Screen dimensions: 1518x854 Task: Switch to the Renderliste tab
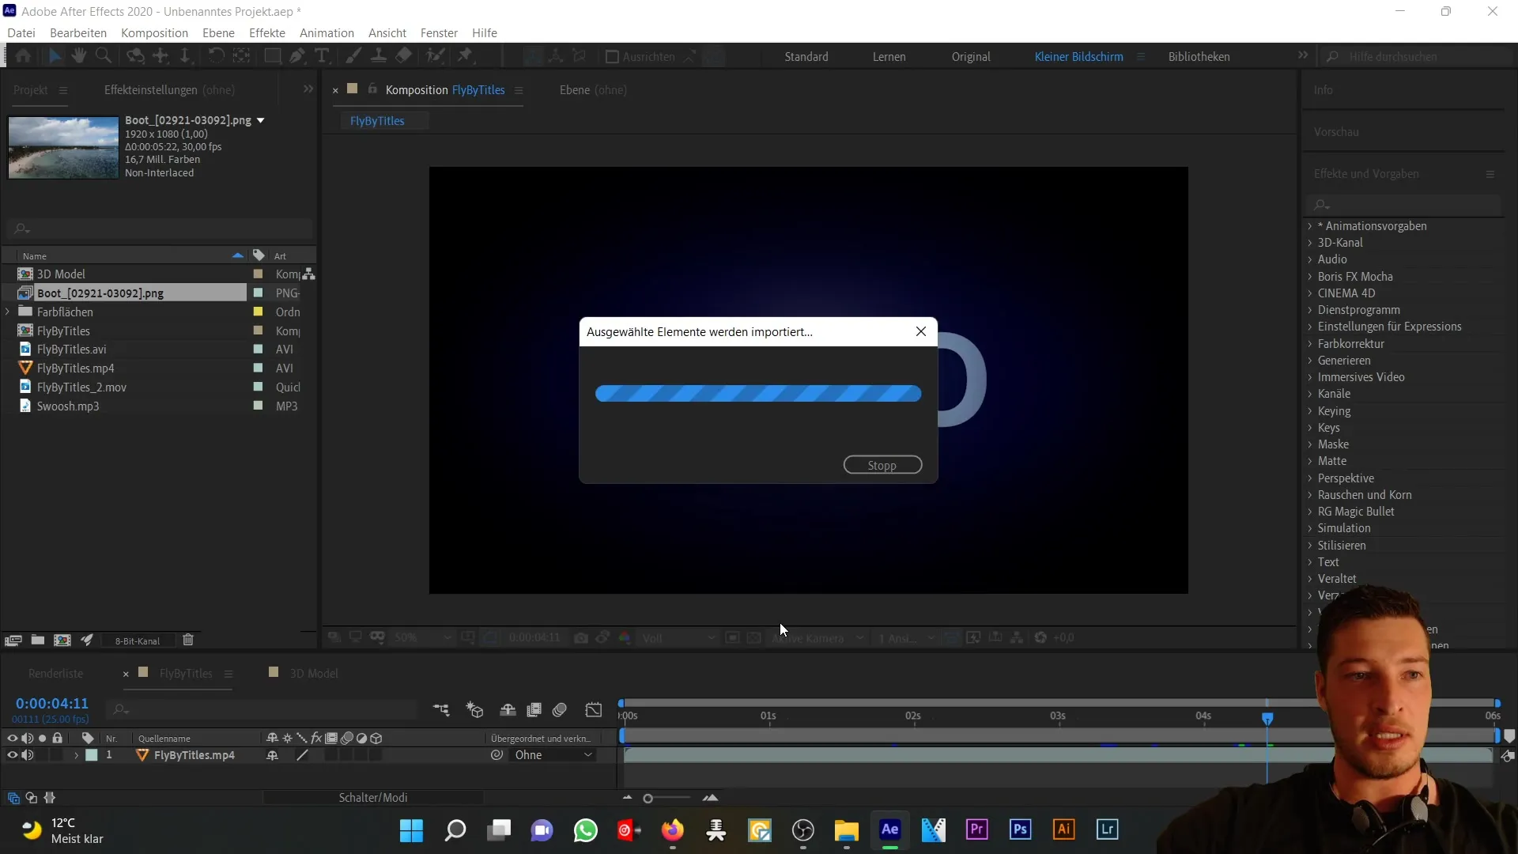[55, 674]
